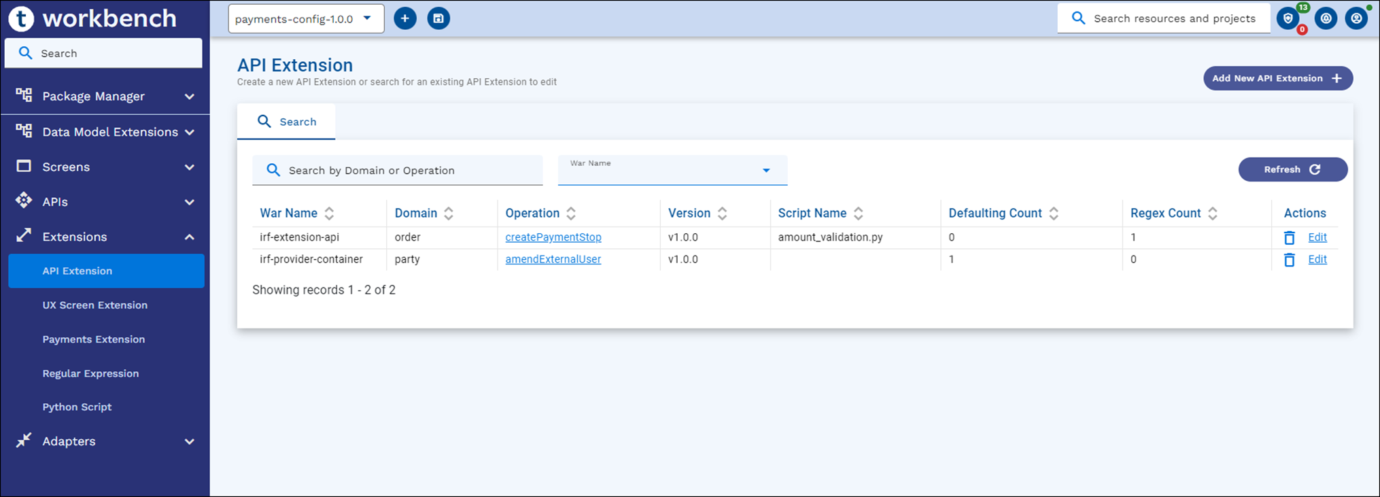Viewport: 1380px width, 497px height.
Task: Sort table by War Name column
Action: [x=329, y=213]
